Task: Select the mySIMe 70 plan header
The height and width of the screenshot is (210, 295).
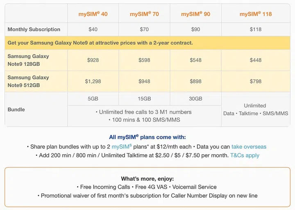Action: (x=144, y=14)
